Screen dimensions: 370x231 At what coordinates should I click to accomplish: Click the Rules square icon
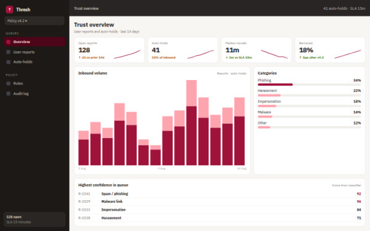9,83
